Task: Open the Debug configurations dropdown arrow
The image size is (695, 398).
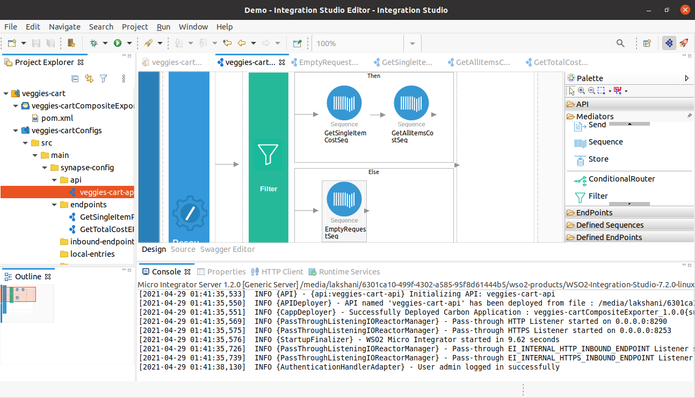Action: (105, 43)
